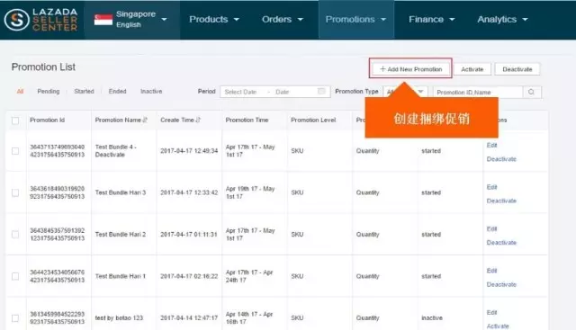576x330 pixels.
Task: Check the test by botao 123 row
Action: point(15,318)
